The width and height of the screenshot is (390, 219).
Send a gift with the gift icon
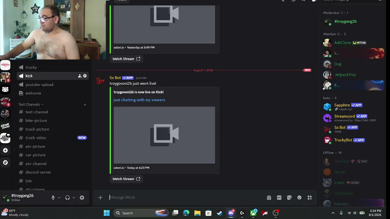[x=269, y=198]
